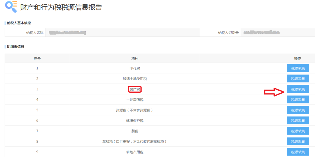The width and height of the screenshot is (315, 162).
Task: Click 税源采集 for 车船税 row
Action: tap(298, 142)
